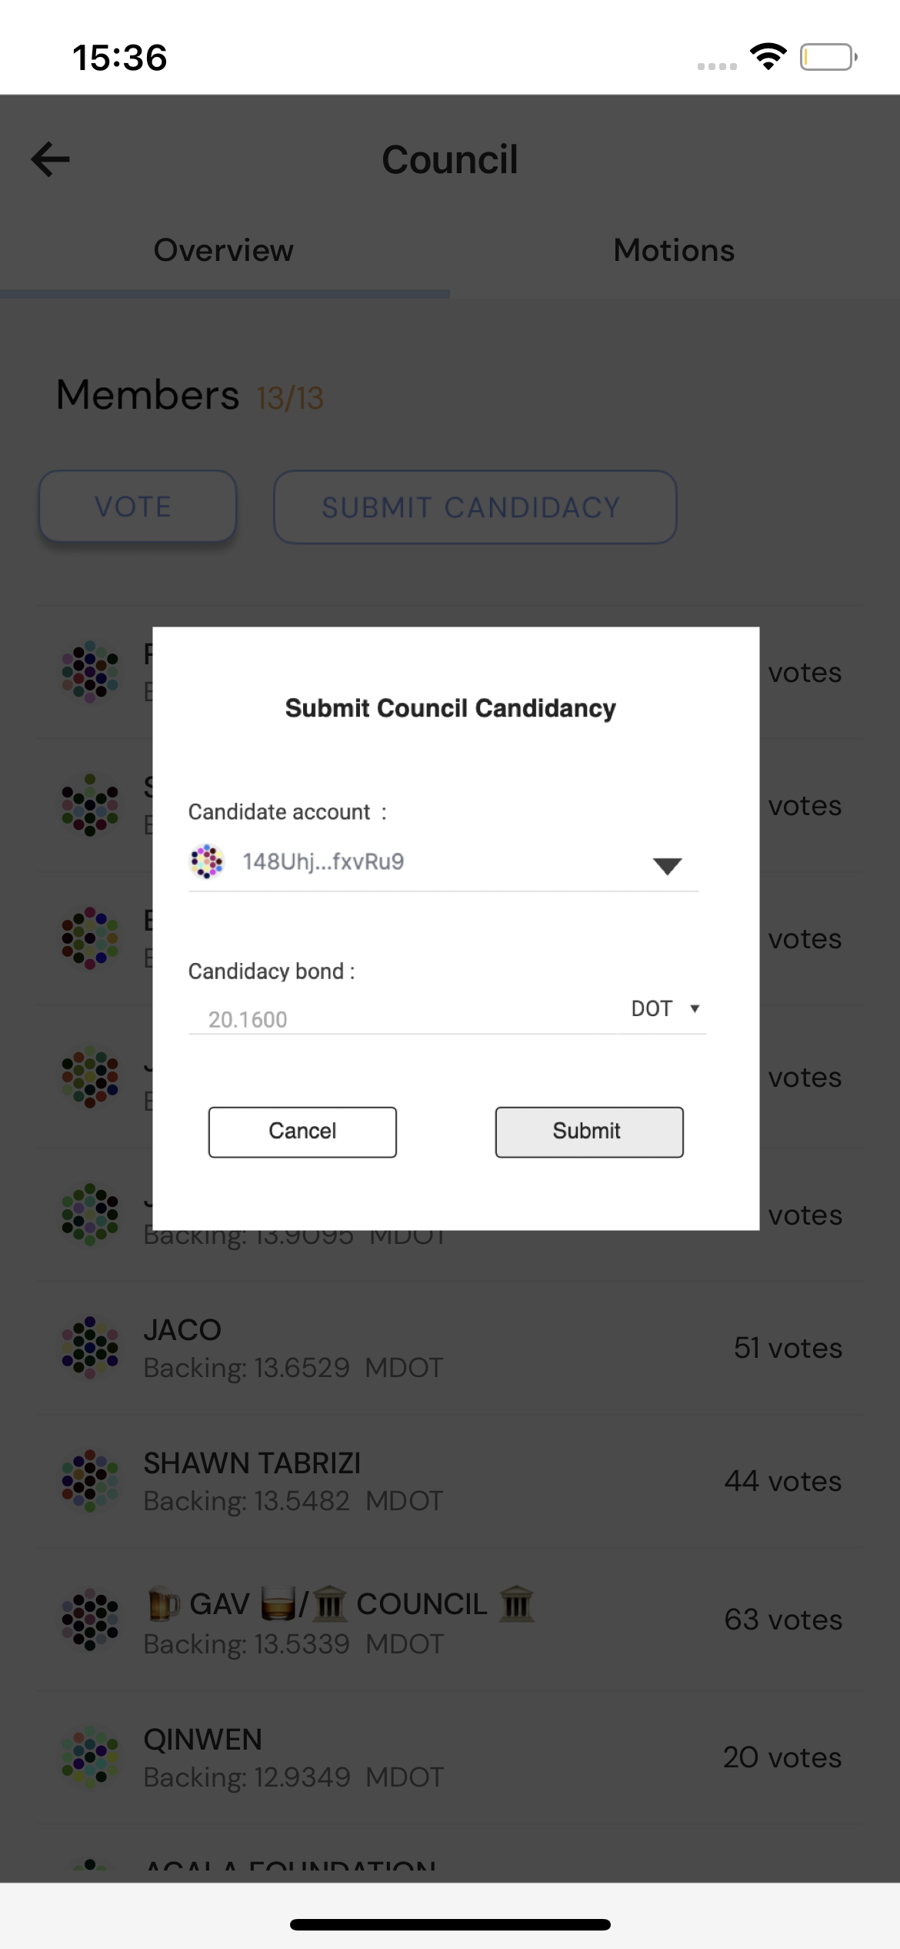Viewport: 900px width, 1949px height.
Task: Click the battery indicator in the status bar
Action: click(x=827, y=56)
